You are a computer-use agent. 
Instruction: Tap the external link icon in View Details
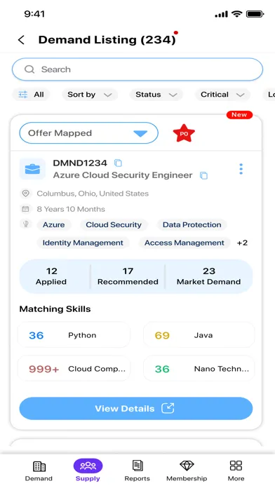(168, 408)
